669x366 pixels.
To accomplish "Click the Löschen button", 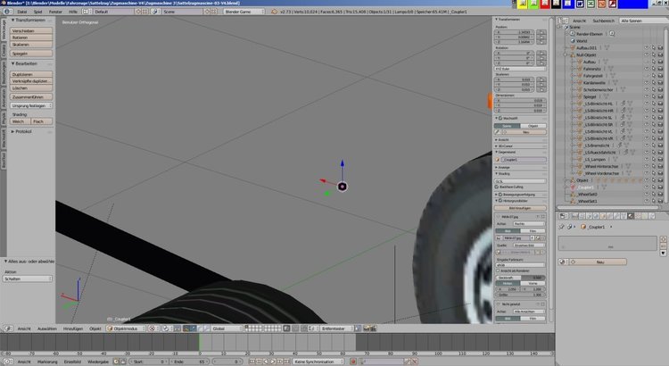I will click(x=31, y=88).
